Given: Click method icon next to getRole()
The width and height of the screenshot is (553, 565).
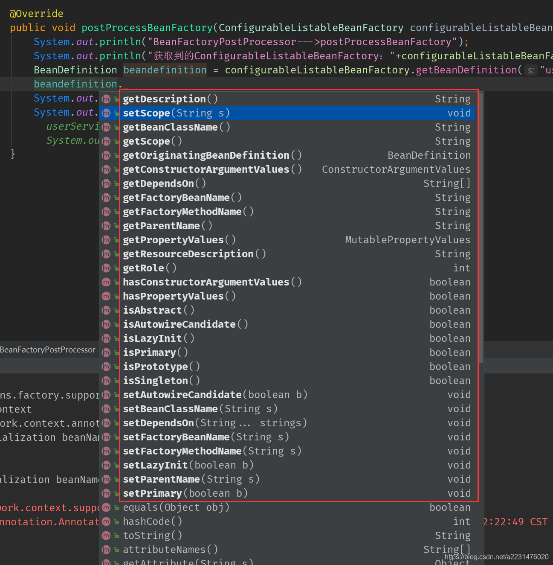Looking at the screenshot, I should [x=106, y=268].
